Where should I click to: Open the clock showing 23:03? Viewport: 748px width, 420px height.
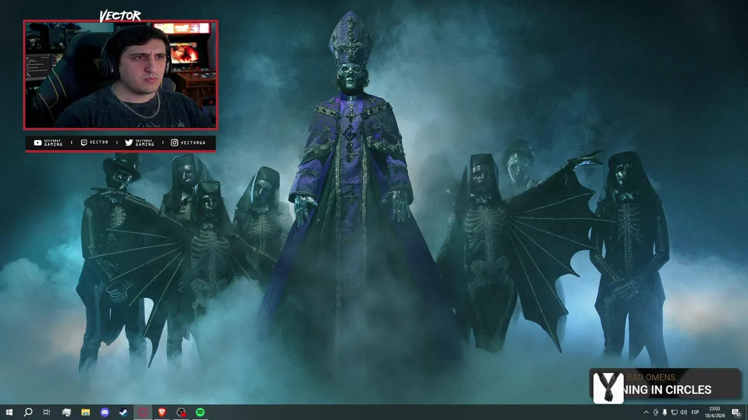[714, 412]
